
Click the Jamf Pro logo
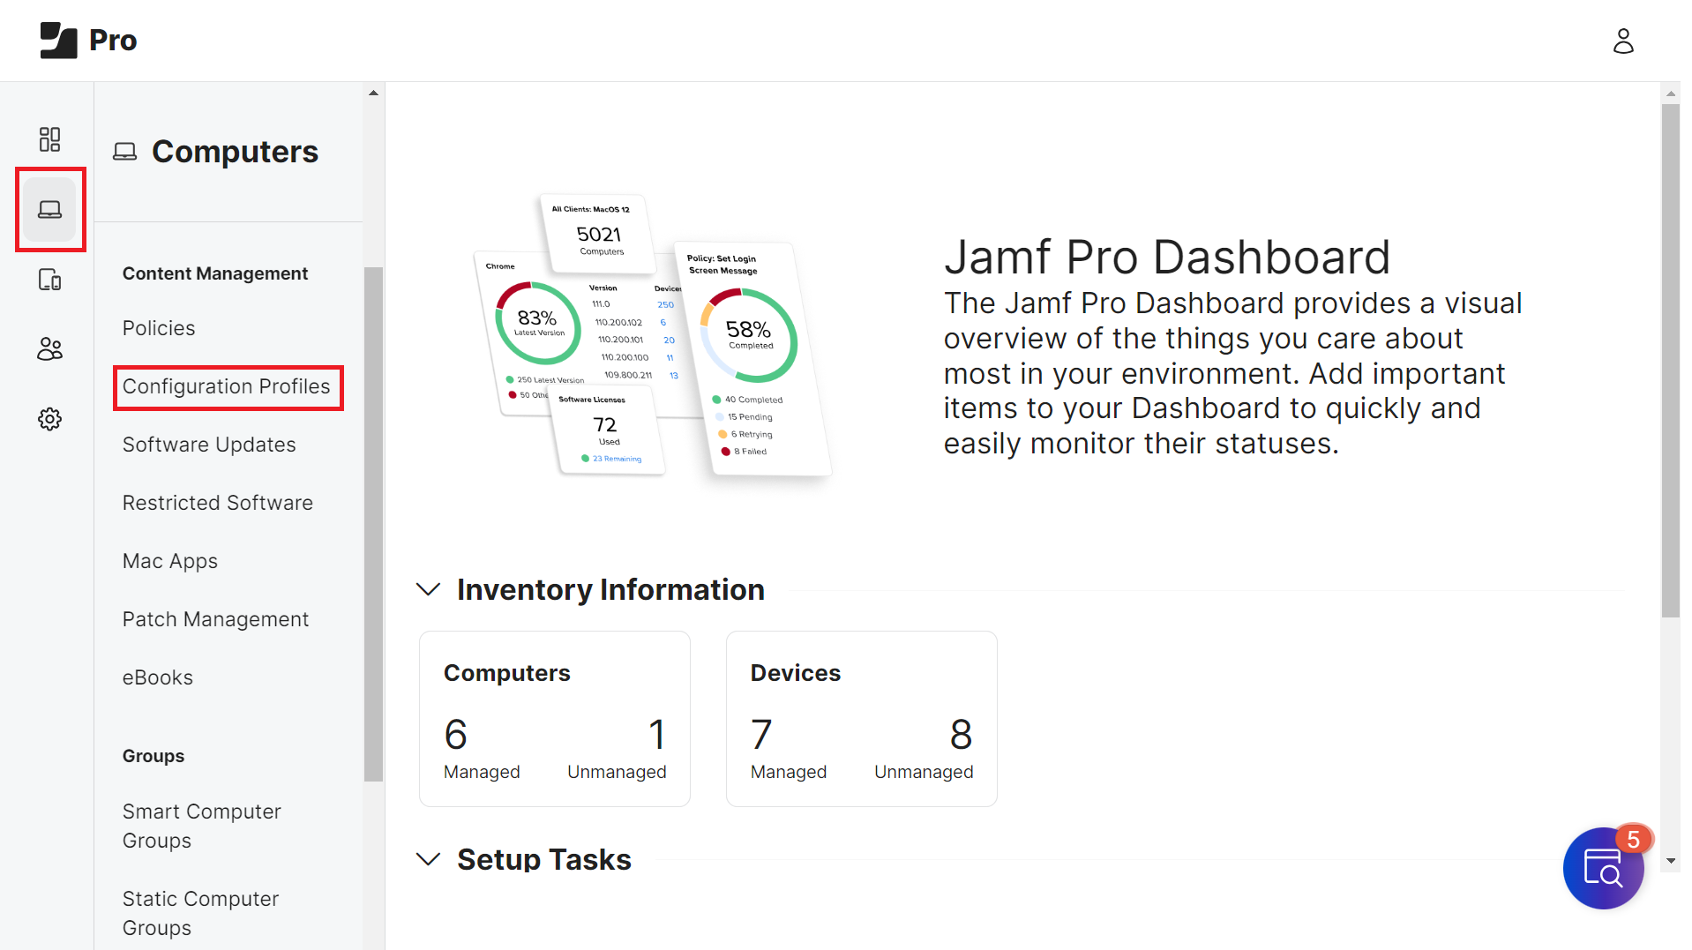(x=89, y=41)
